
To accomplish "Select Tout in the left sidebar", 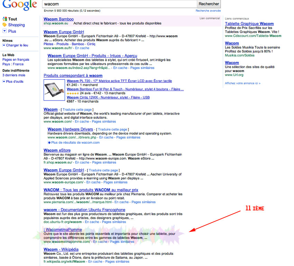I will tap(12, 19).
